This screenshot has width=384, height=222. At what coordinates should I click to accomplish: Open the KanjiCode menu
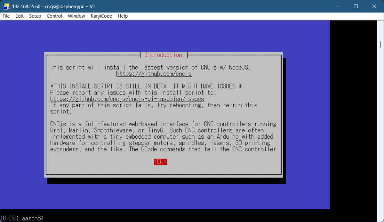coord(101,16)
